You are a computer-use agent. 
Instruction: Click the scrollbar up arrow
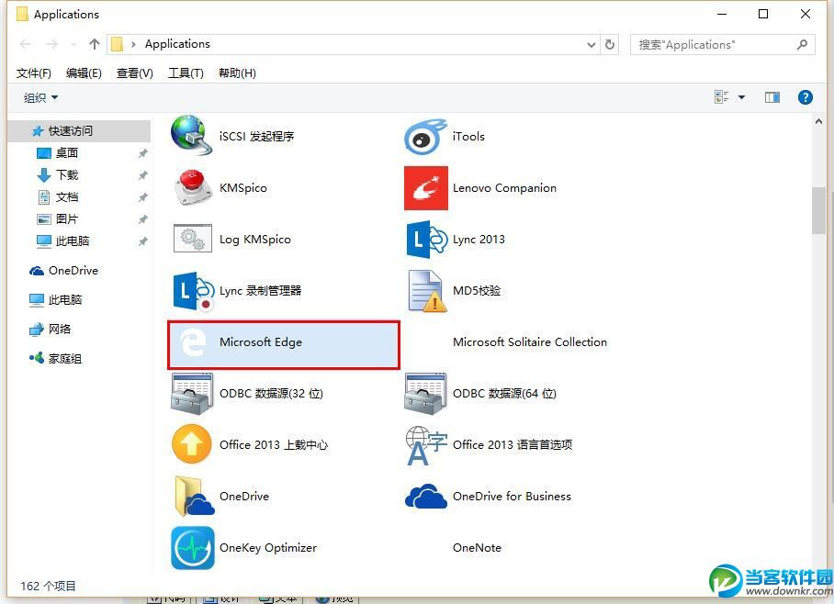click(x=818, y=121)
